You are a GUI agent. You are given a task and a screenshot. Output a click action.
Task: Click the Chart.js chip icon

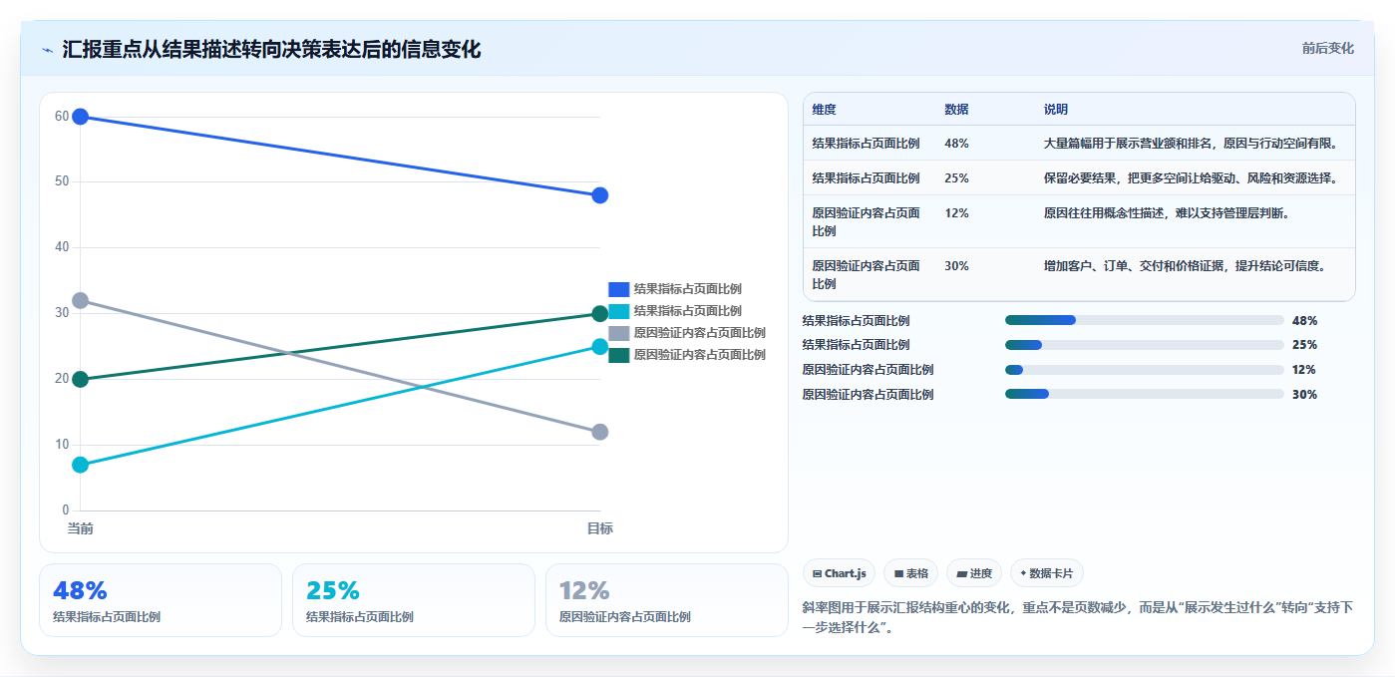(817, 573)
